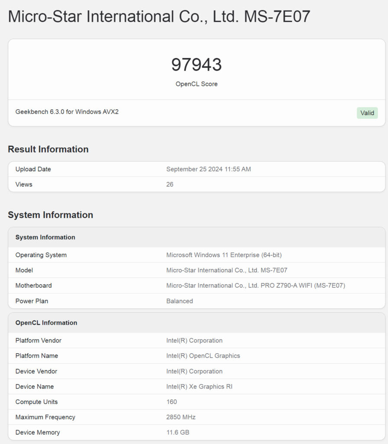This screenshot has height=444, width=388.
Task: Click the Platform Vendor label
Action: tap(38, 341)
